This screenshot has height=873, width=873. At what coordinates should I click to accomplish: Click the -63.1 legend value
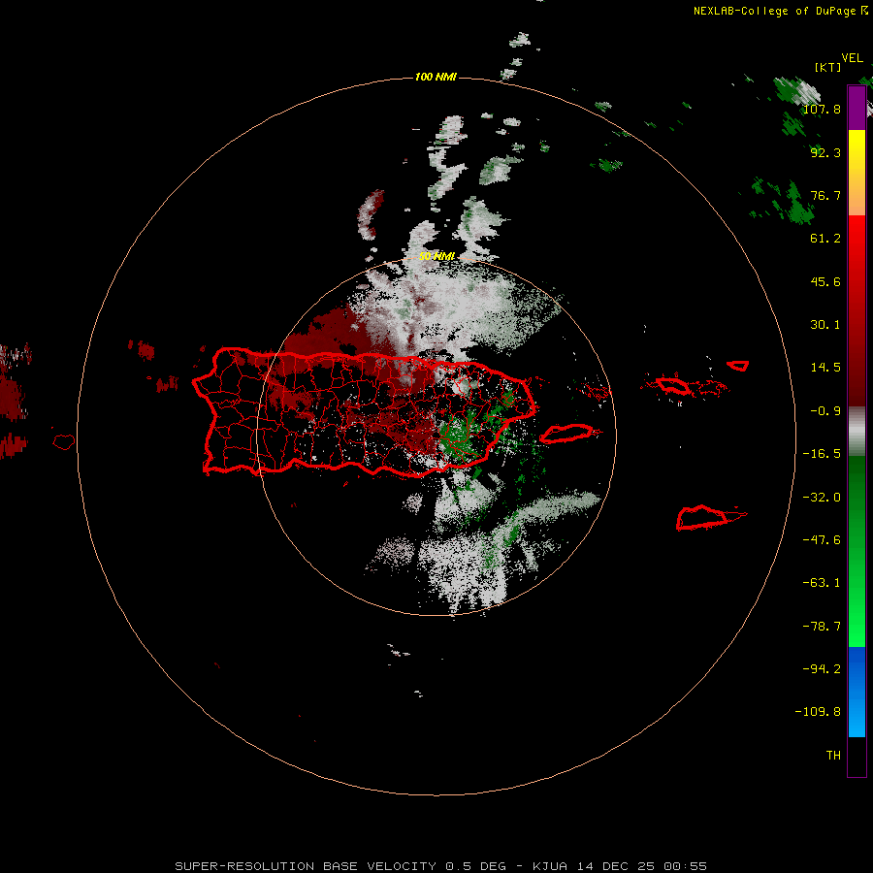click(822, 583)
